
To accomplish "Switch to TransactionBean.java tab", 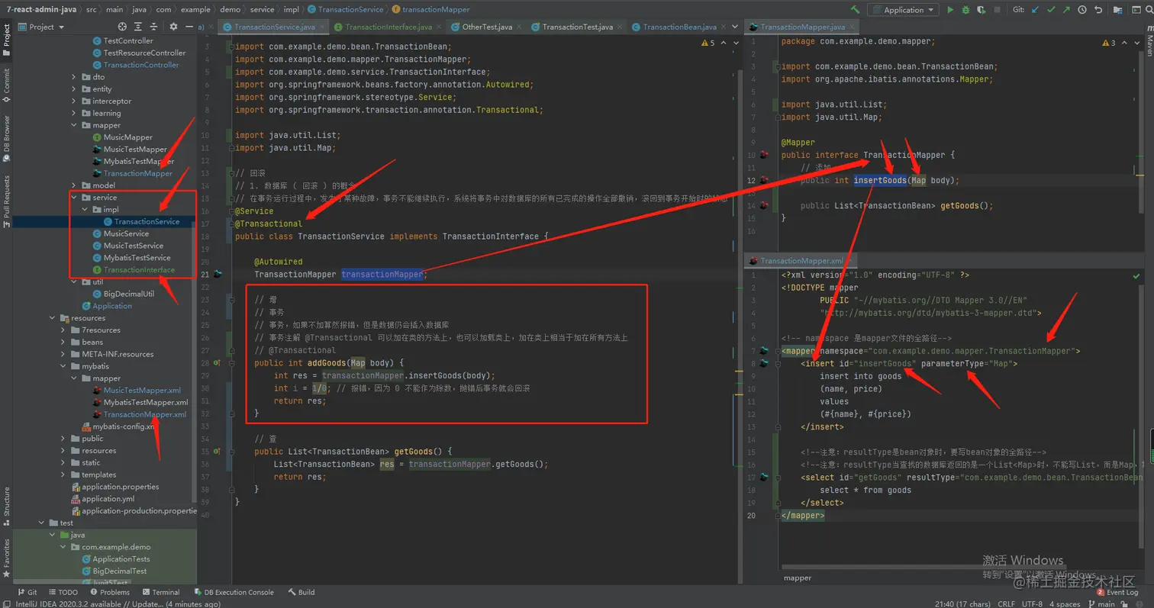I will (x=679, y=27).
